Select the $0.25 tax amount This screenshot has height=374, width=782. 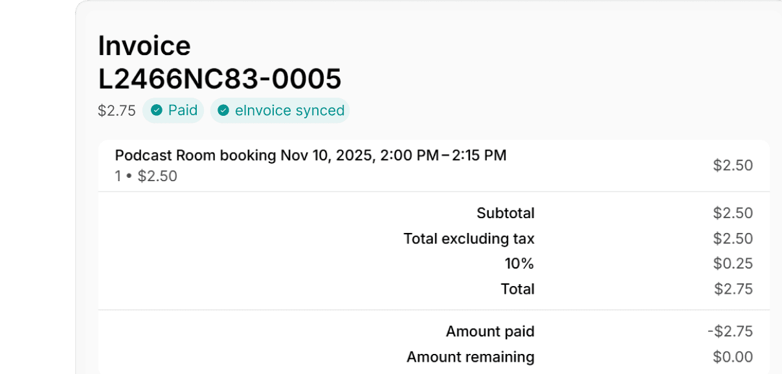coord(733,263)
